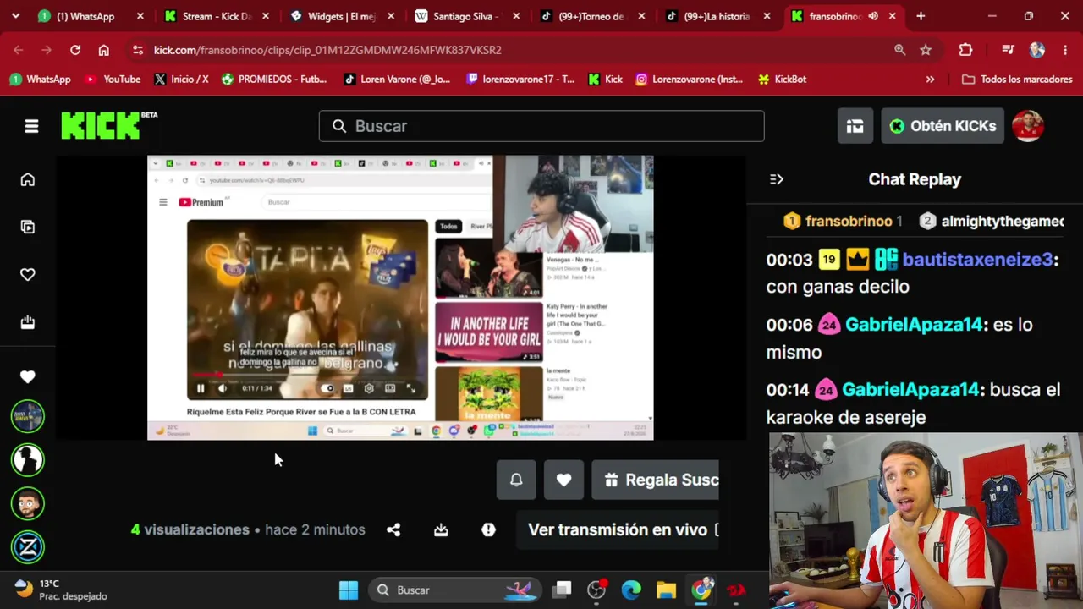Image resolution: width=1083 pixels, height=609 pixels.
Task: Open the Chrome extensions menu
Action: pyautogui.click(x=965, y=50)
